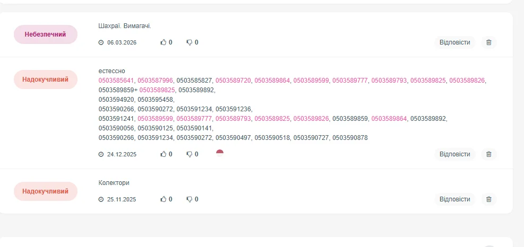Viewport: 524px width, 247px height.
Task: Click 'Надокучливий' badge next to 'Колектори'
Action: tap(46, 191)
